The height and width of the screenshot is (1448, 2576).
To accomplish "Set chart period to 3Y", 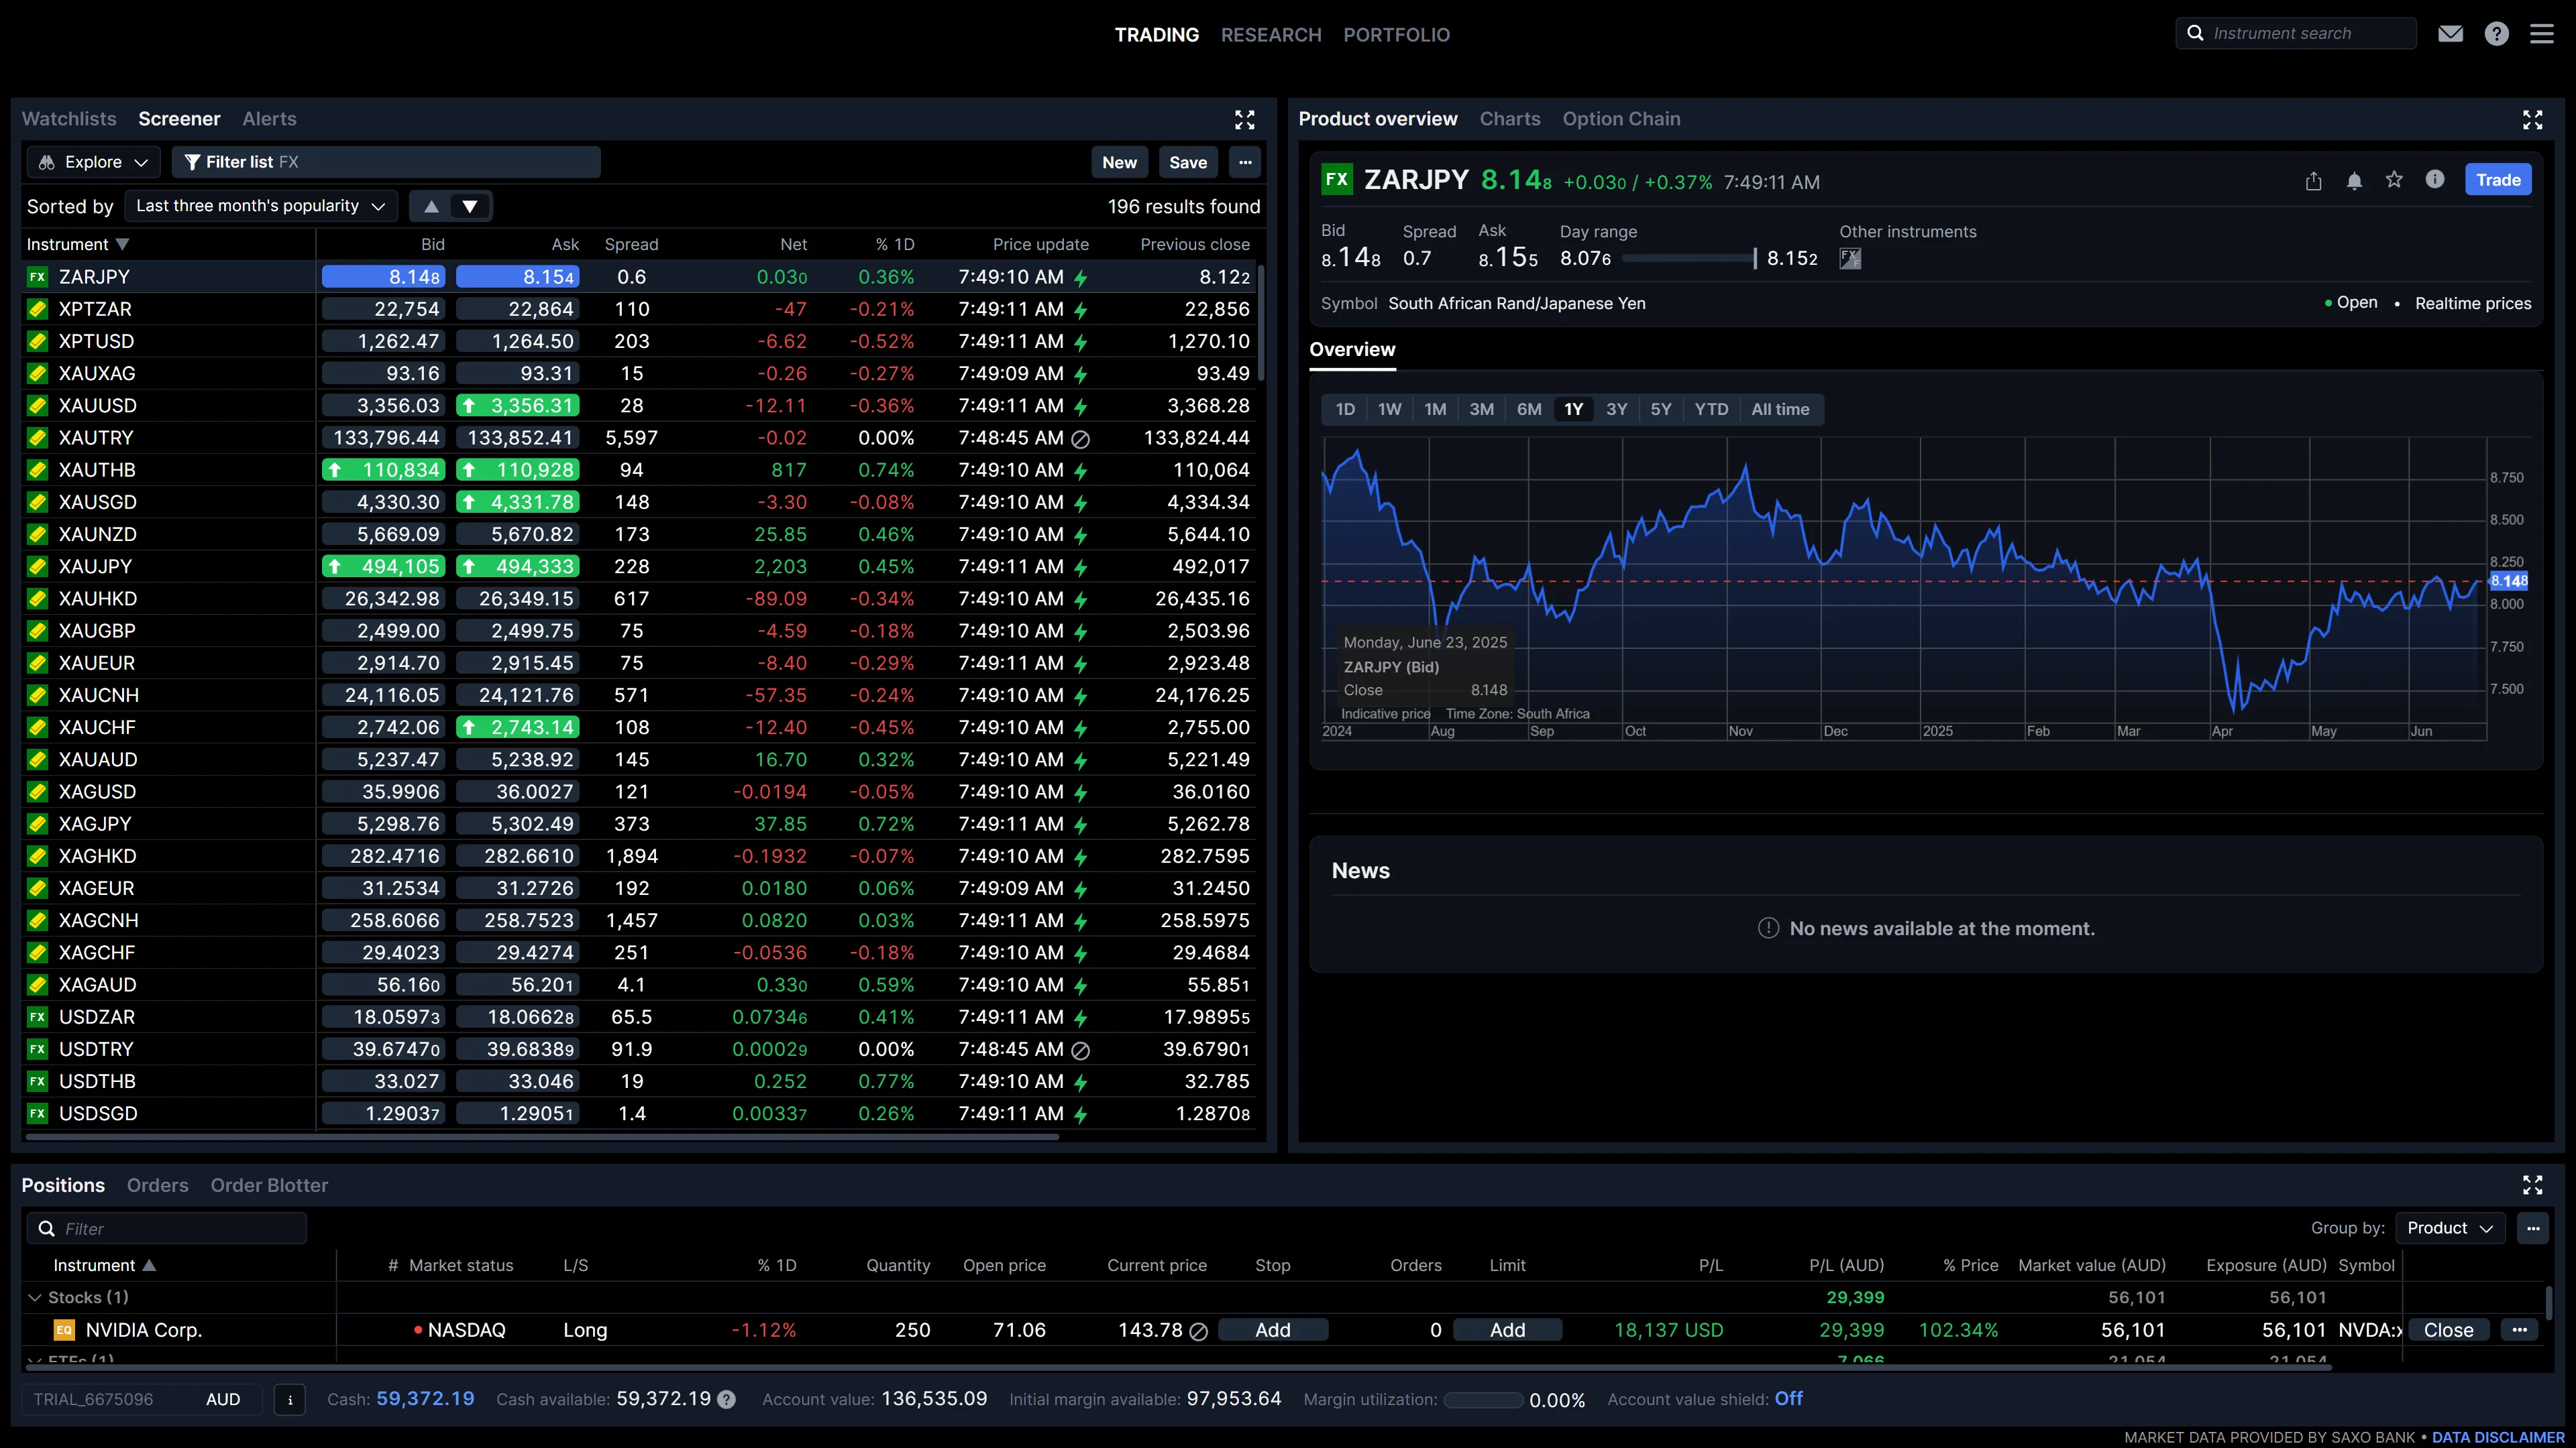I will (x=1617, y=410).
